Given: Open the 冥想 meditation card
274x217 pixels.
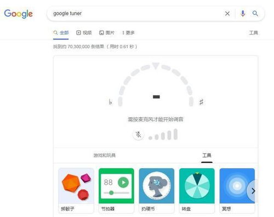Looking at the screenshot, I should (x=237, y=191).
